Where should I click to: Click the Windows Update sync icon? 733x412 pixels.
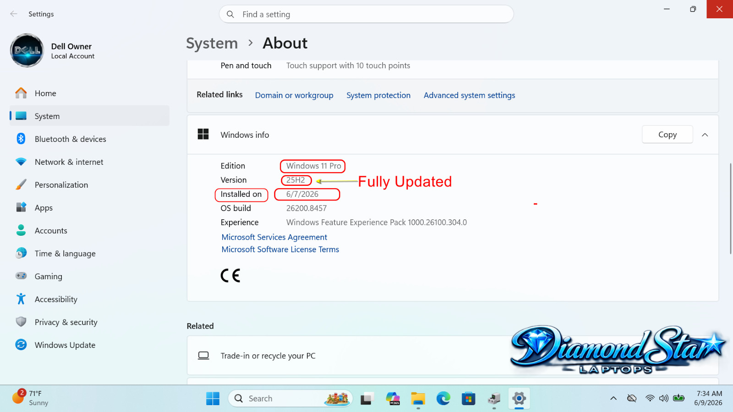point(21,345)
